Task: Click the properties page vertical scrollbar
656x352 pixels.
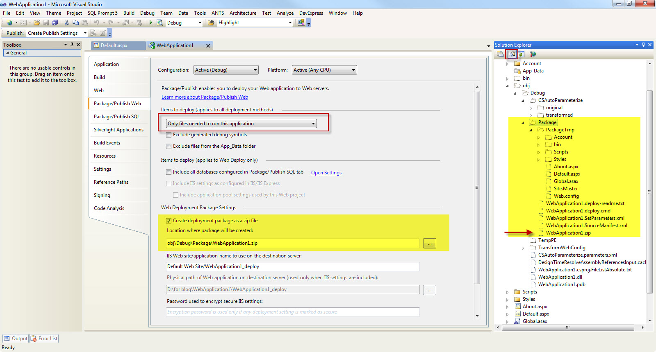Action: [477, 187]
